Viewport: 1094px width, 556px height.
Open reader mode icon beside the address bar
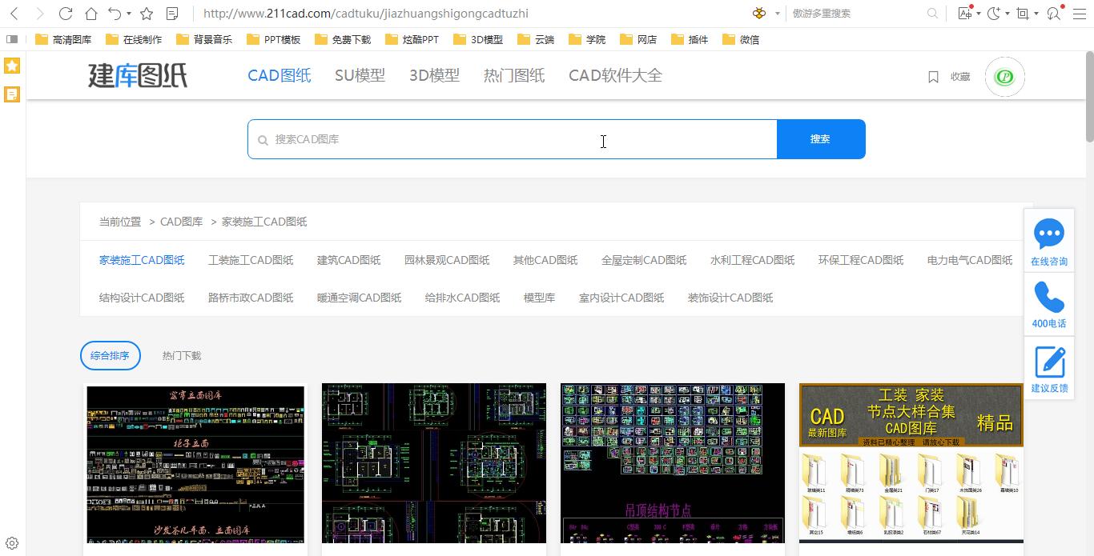pos(172,14)
